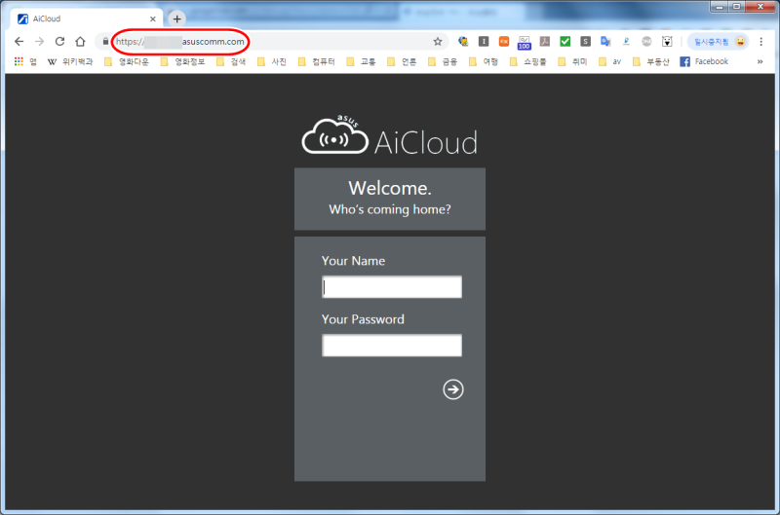Click the AiCloud logo

389,135
